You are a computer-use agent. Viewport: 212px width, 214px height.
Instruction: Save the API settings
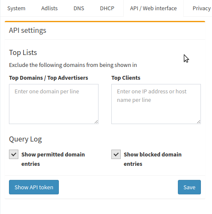(x=189, y=187)
